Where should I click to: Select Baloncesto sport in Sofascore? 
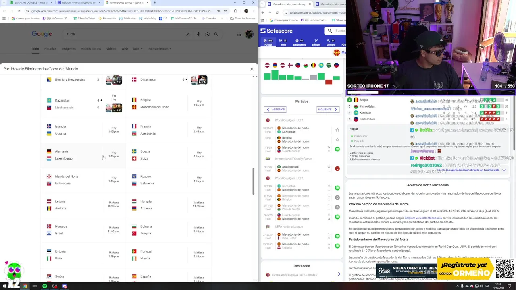[x=299, y=42]
